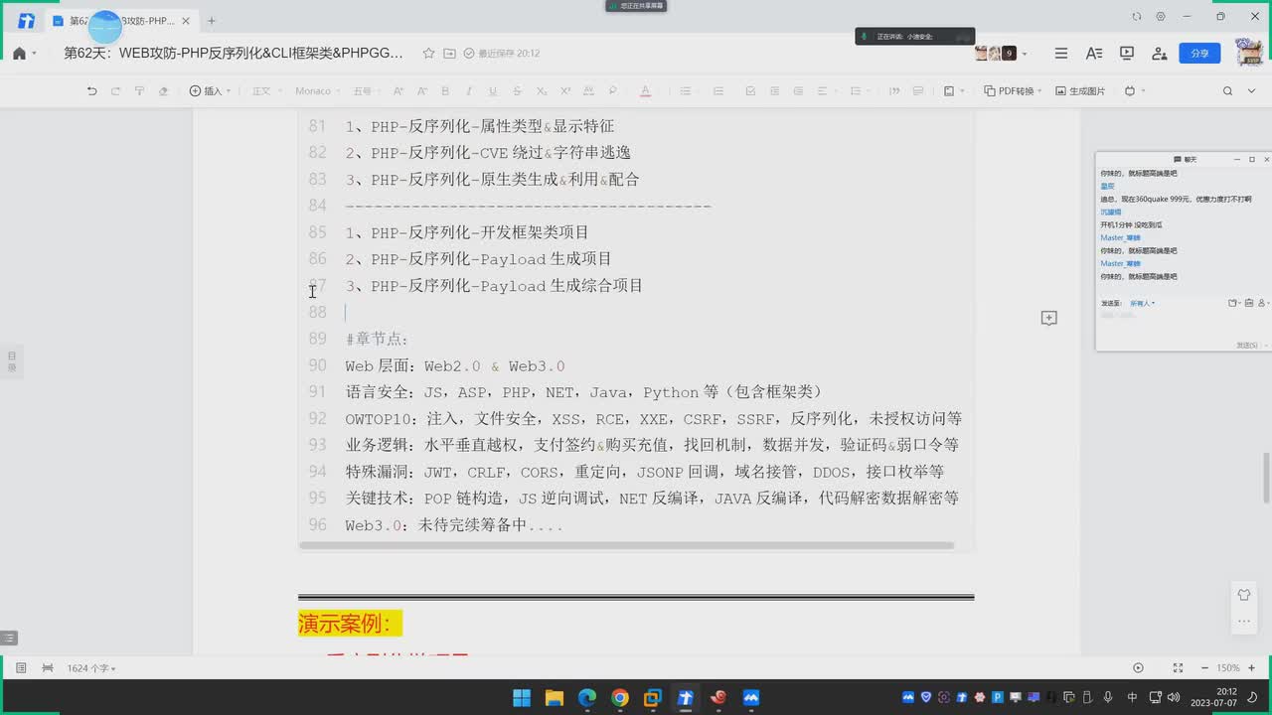Open the PDF转换 dropdown
The height and width of the screenshot is (715, 1272).
[1013, 91]
